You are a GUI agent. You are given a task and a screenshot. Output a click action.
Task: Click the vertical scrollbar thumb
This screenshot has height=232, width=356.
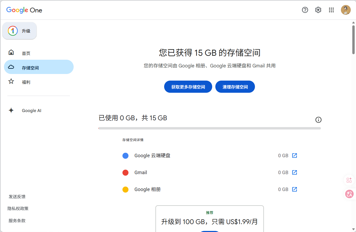[x=354, y=40]
